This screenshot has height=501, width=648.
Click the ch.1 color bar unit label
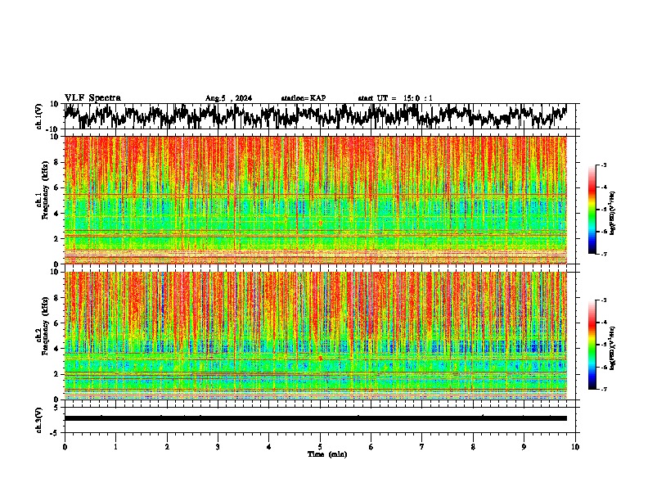point(613,213)
